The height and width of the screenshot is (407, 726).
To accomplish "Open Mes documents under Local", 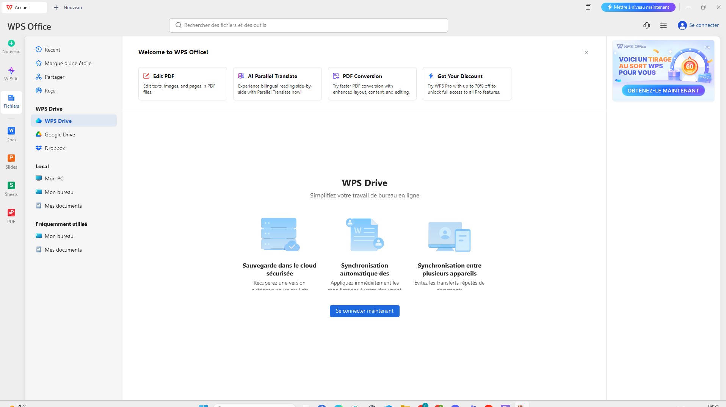I will pyautogui.click(x=63, y=205).
